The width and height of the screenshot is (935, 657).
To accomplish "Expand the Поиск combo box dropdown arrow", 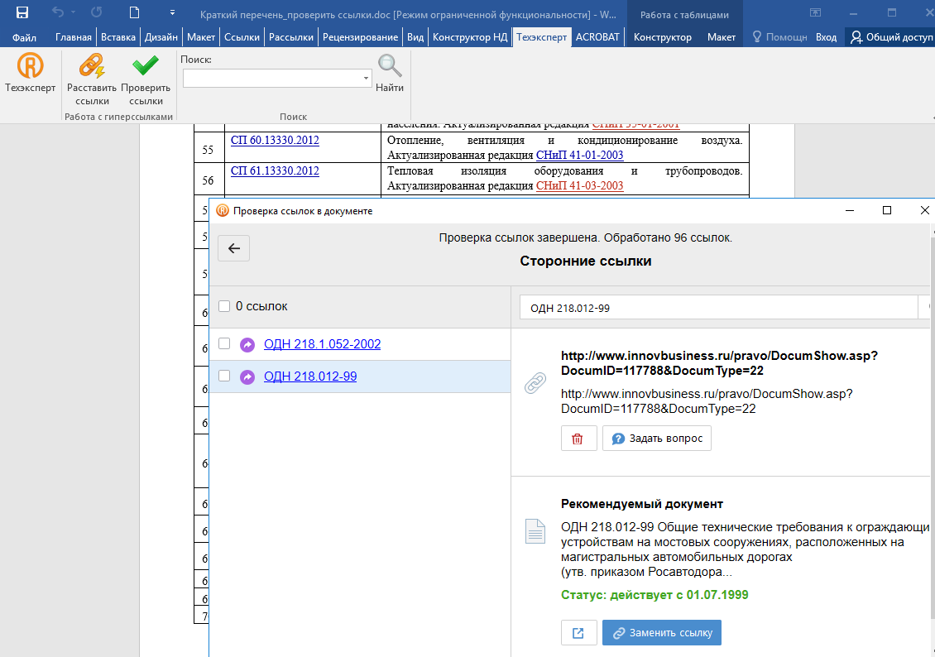I will (366, 78).
